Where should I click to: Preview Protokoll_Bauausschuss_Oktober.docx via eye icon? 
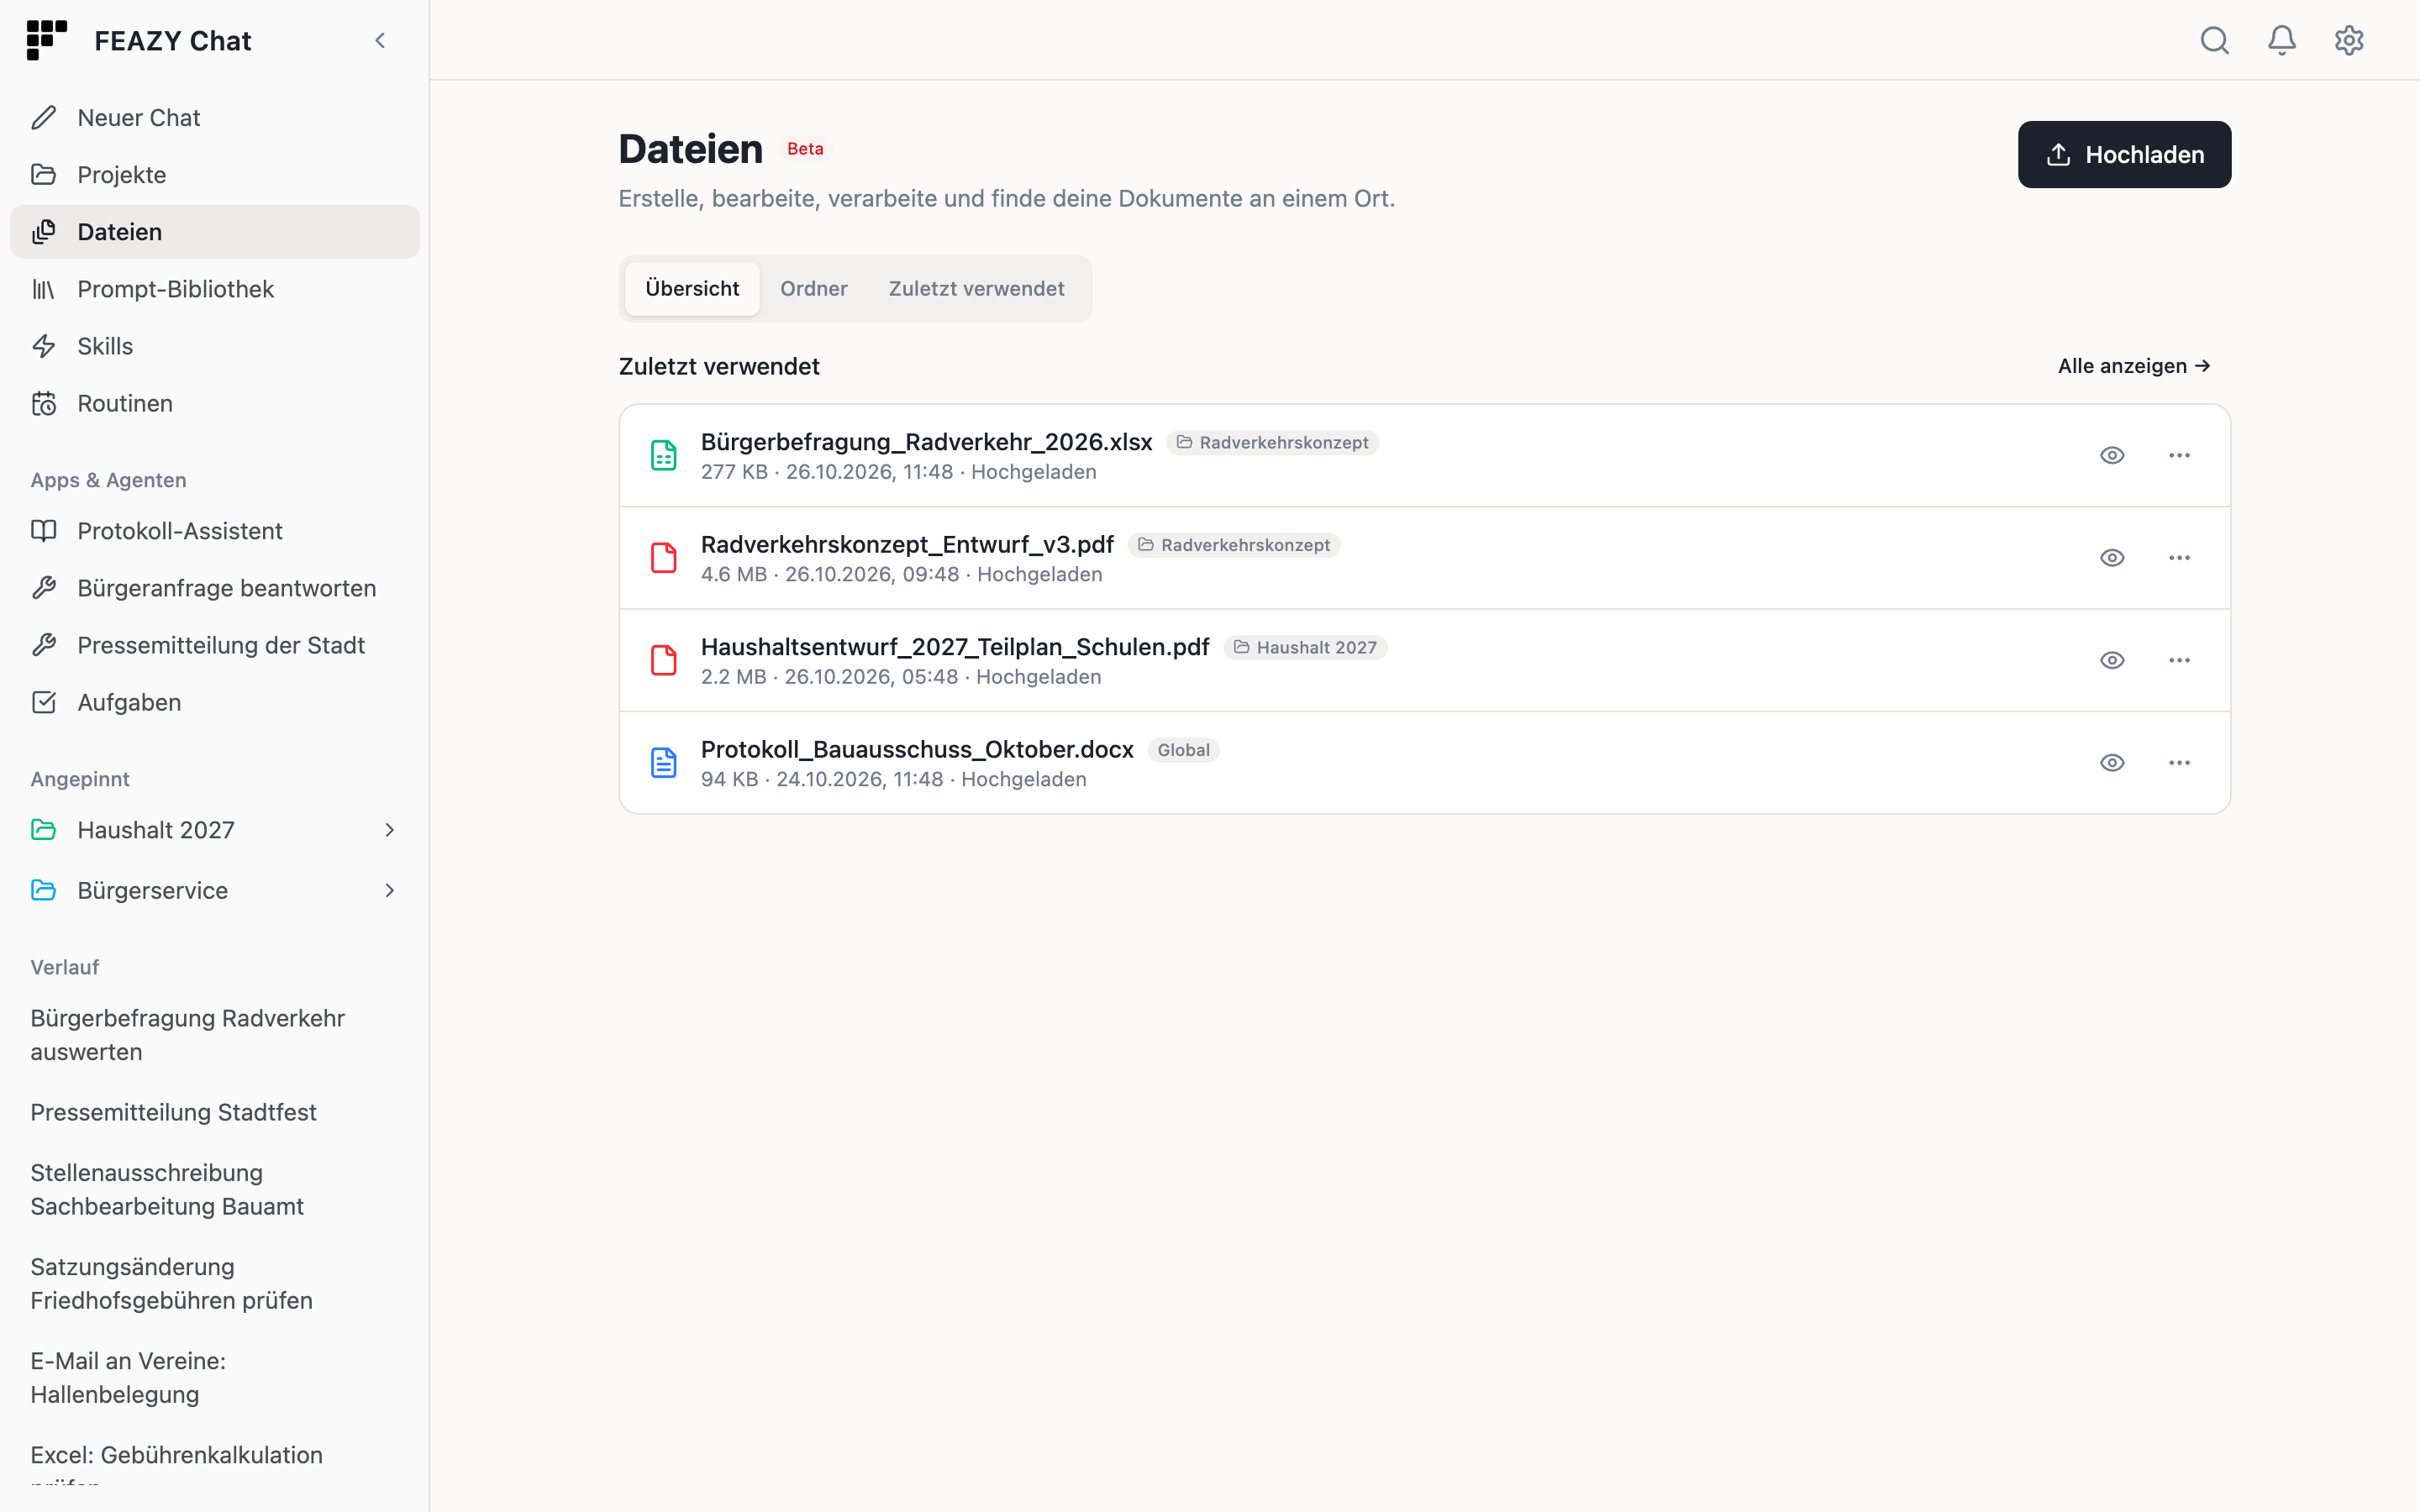tap(2112, 763)
